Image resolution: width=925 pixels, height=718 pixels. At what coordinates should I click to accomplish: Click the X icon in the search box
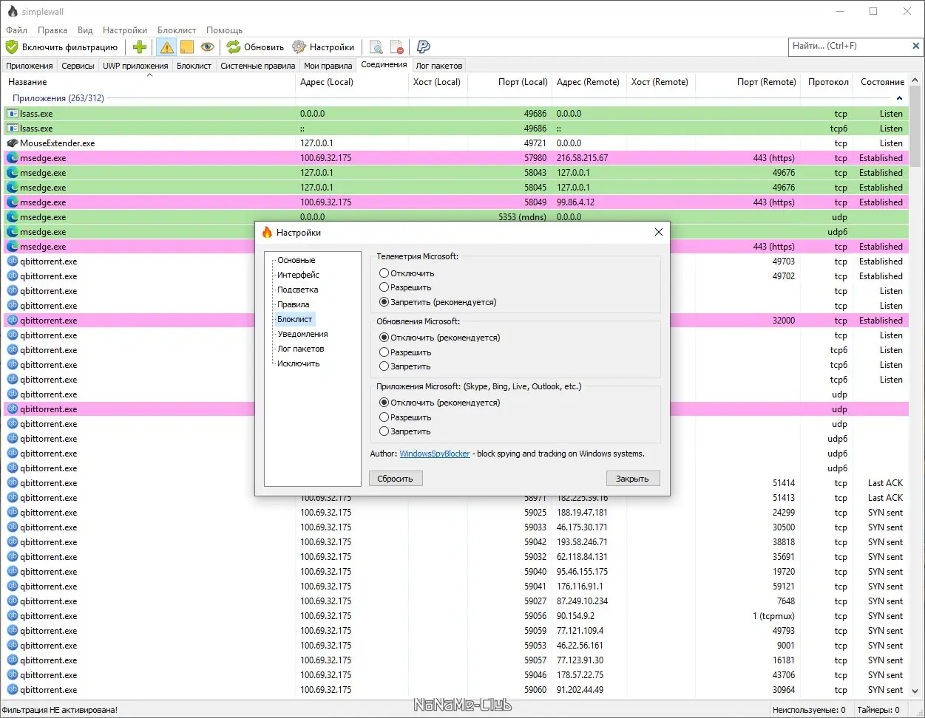tap(915, 46)
